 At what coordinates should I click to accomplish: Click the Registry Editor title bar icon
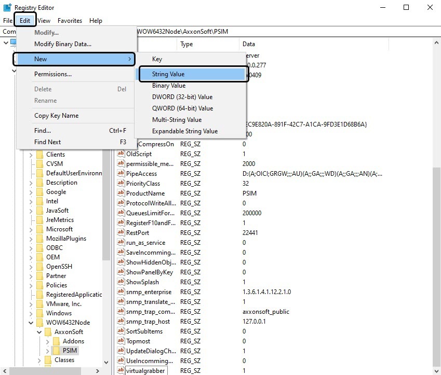pyautogui.click(x=7, y=7)
